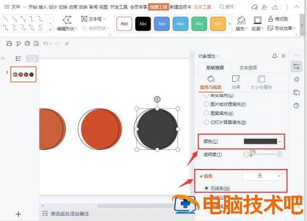Open Print Preview icon in quick toolbar

click(x=36, y=44)
